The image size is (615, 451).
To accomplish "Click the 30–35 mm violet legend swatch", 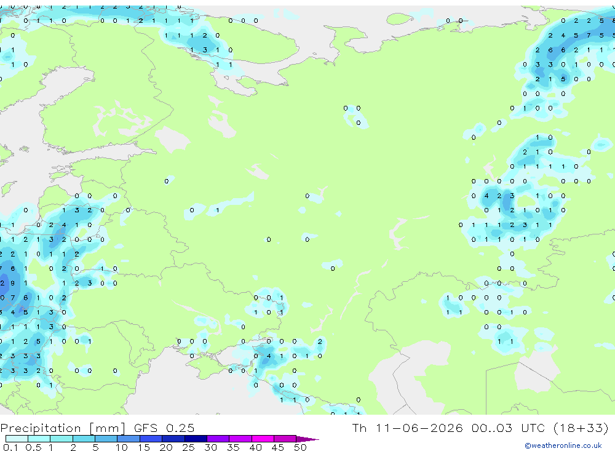I will [218, 439].
